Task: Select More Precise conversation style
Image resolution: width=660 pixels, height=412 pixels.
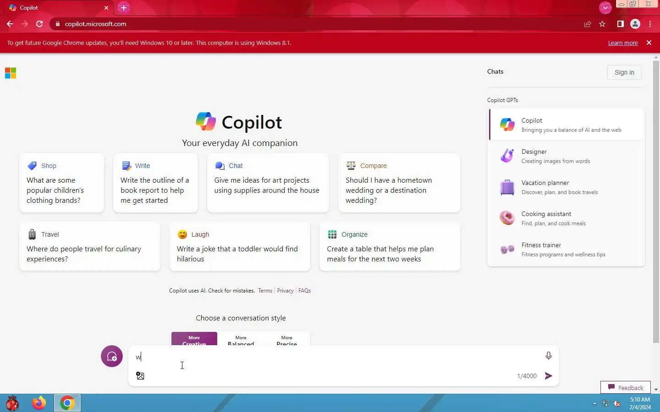Action: click(x=287, y=339)
